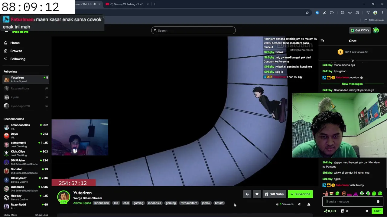Image resolution: width=387 pixels, height=217 pixels.
Task: Select the indonesia tag
Action: point(154,203)
